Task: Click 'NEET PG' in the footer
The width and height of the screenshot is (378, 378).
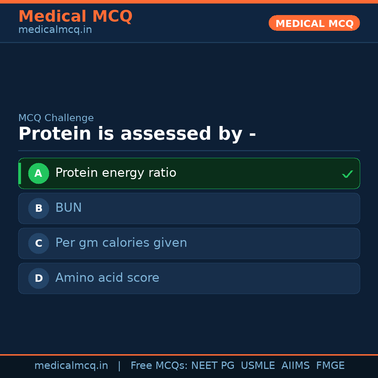Action: (212, 365)
